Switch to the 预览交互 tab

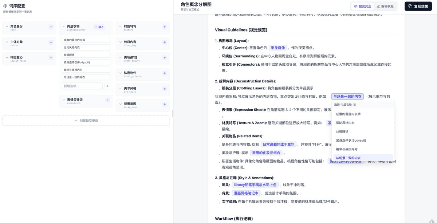point(362,6)
